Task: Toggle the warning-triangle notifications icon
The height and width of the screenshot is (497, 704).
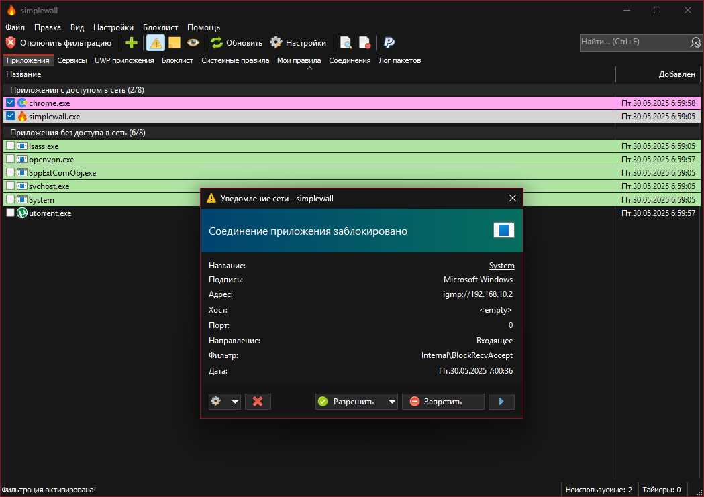Action: (x=156, y=42)
